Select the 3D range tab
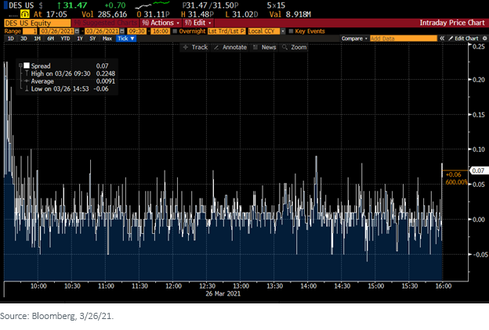Viewport: 489px width, 330px height. tap(24, 38)
